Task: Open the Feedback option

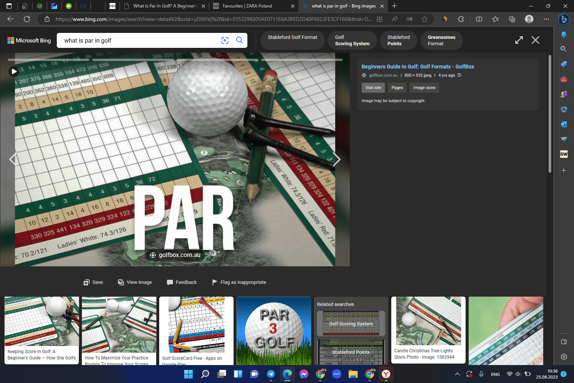Action: pos(182,282)
